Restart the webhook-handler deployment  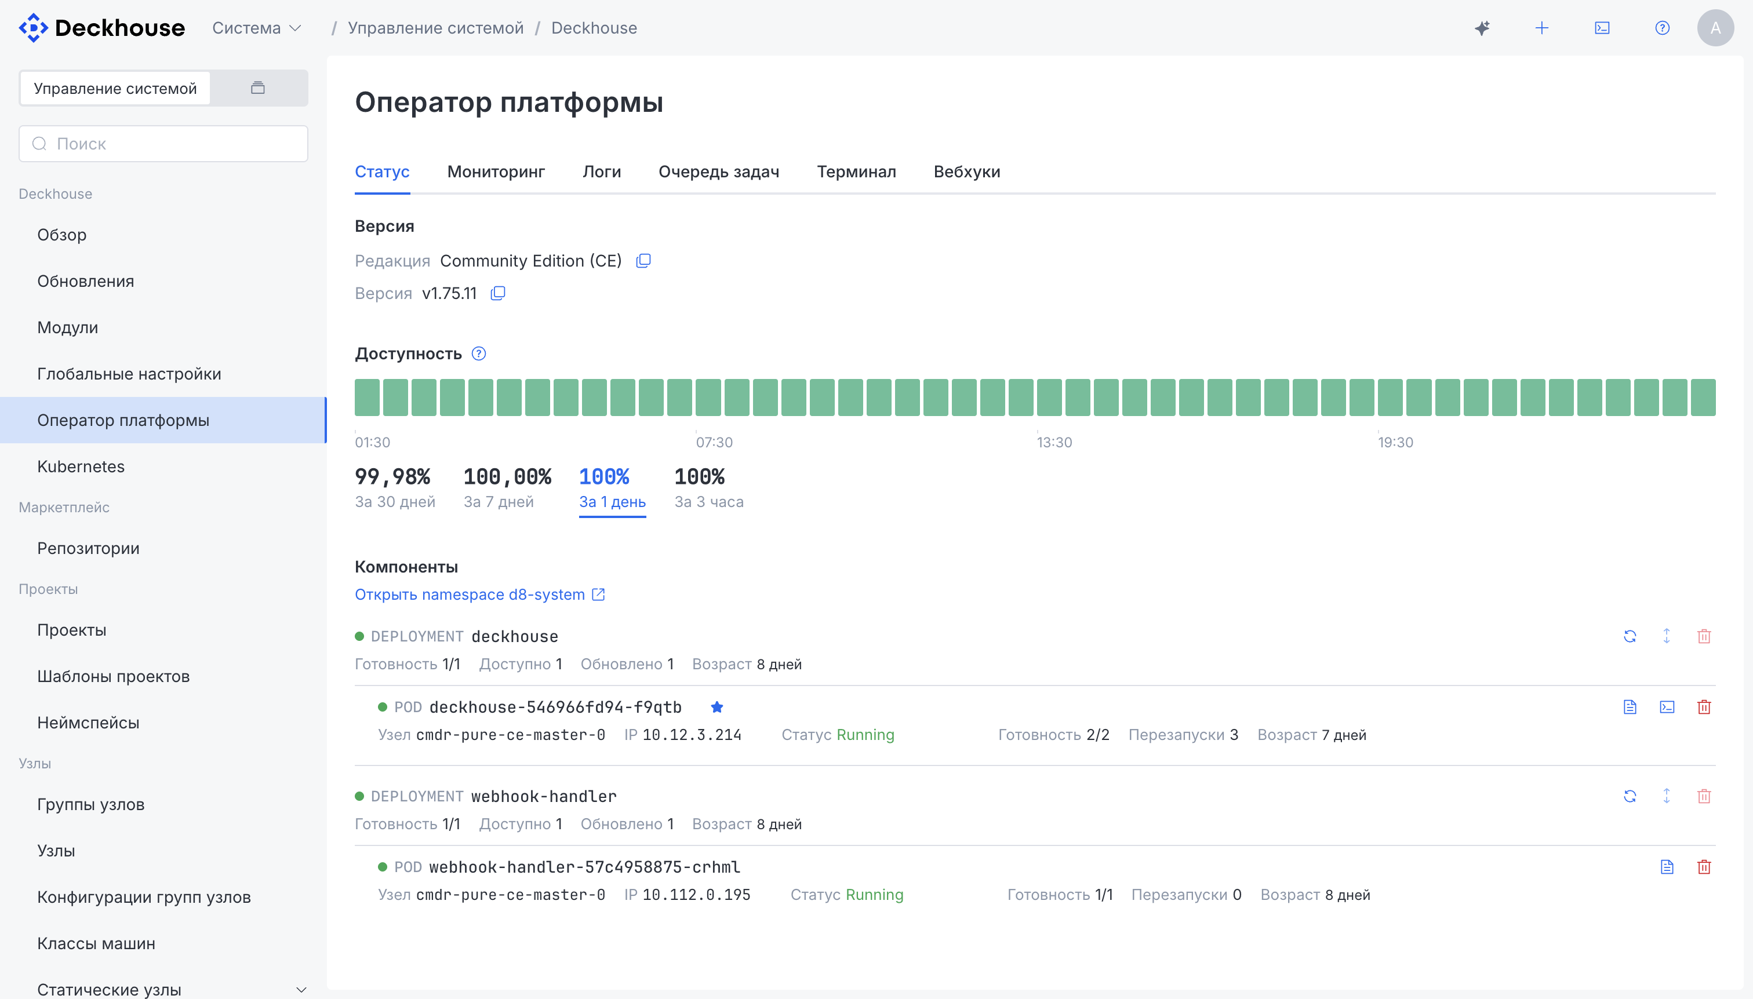[1630, 796]
